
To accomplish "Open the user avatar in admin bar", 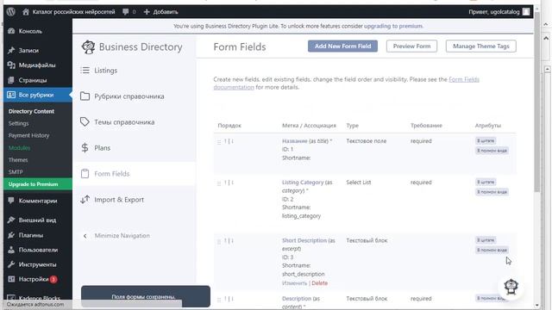I will coord(526,11).
